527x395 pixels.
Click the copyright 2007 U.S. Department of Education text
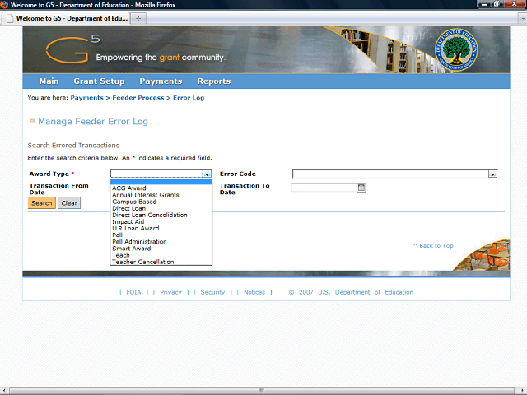point(351,292)
